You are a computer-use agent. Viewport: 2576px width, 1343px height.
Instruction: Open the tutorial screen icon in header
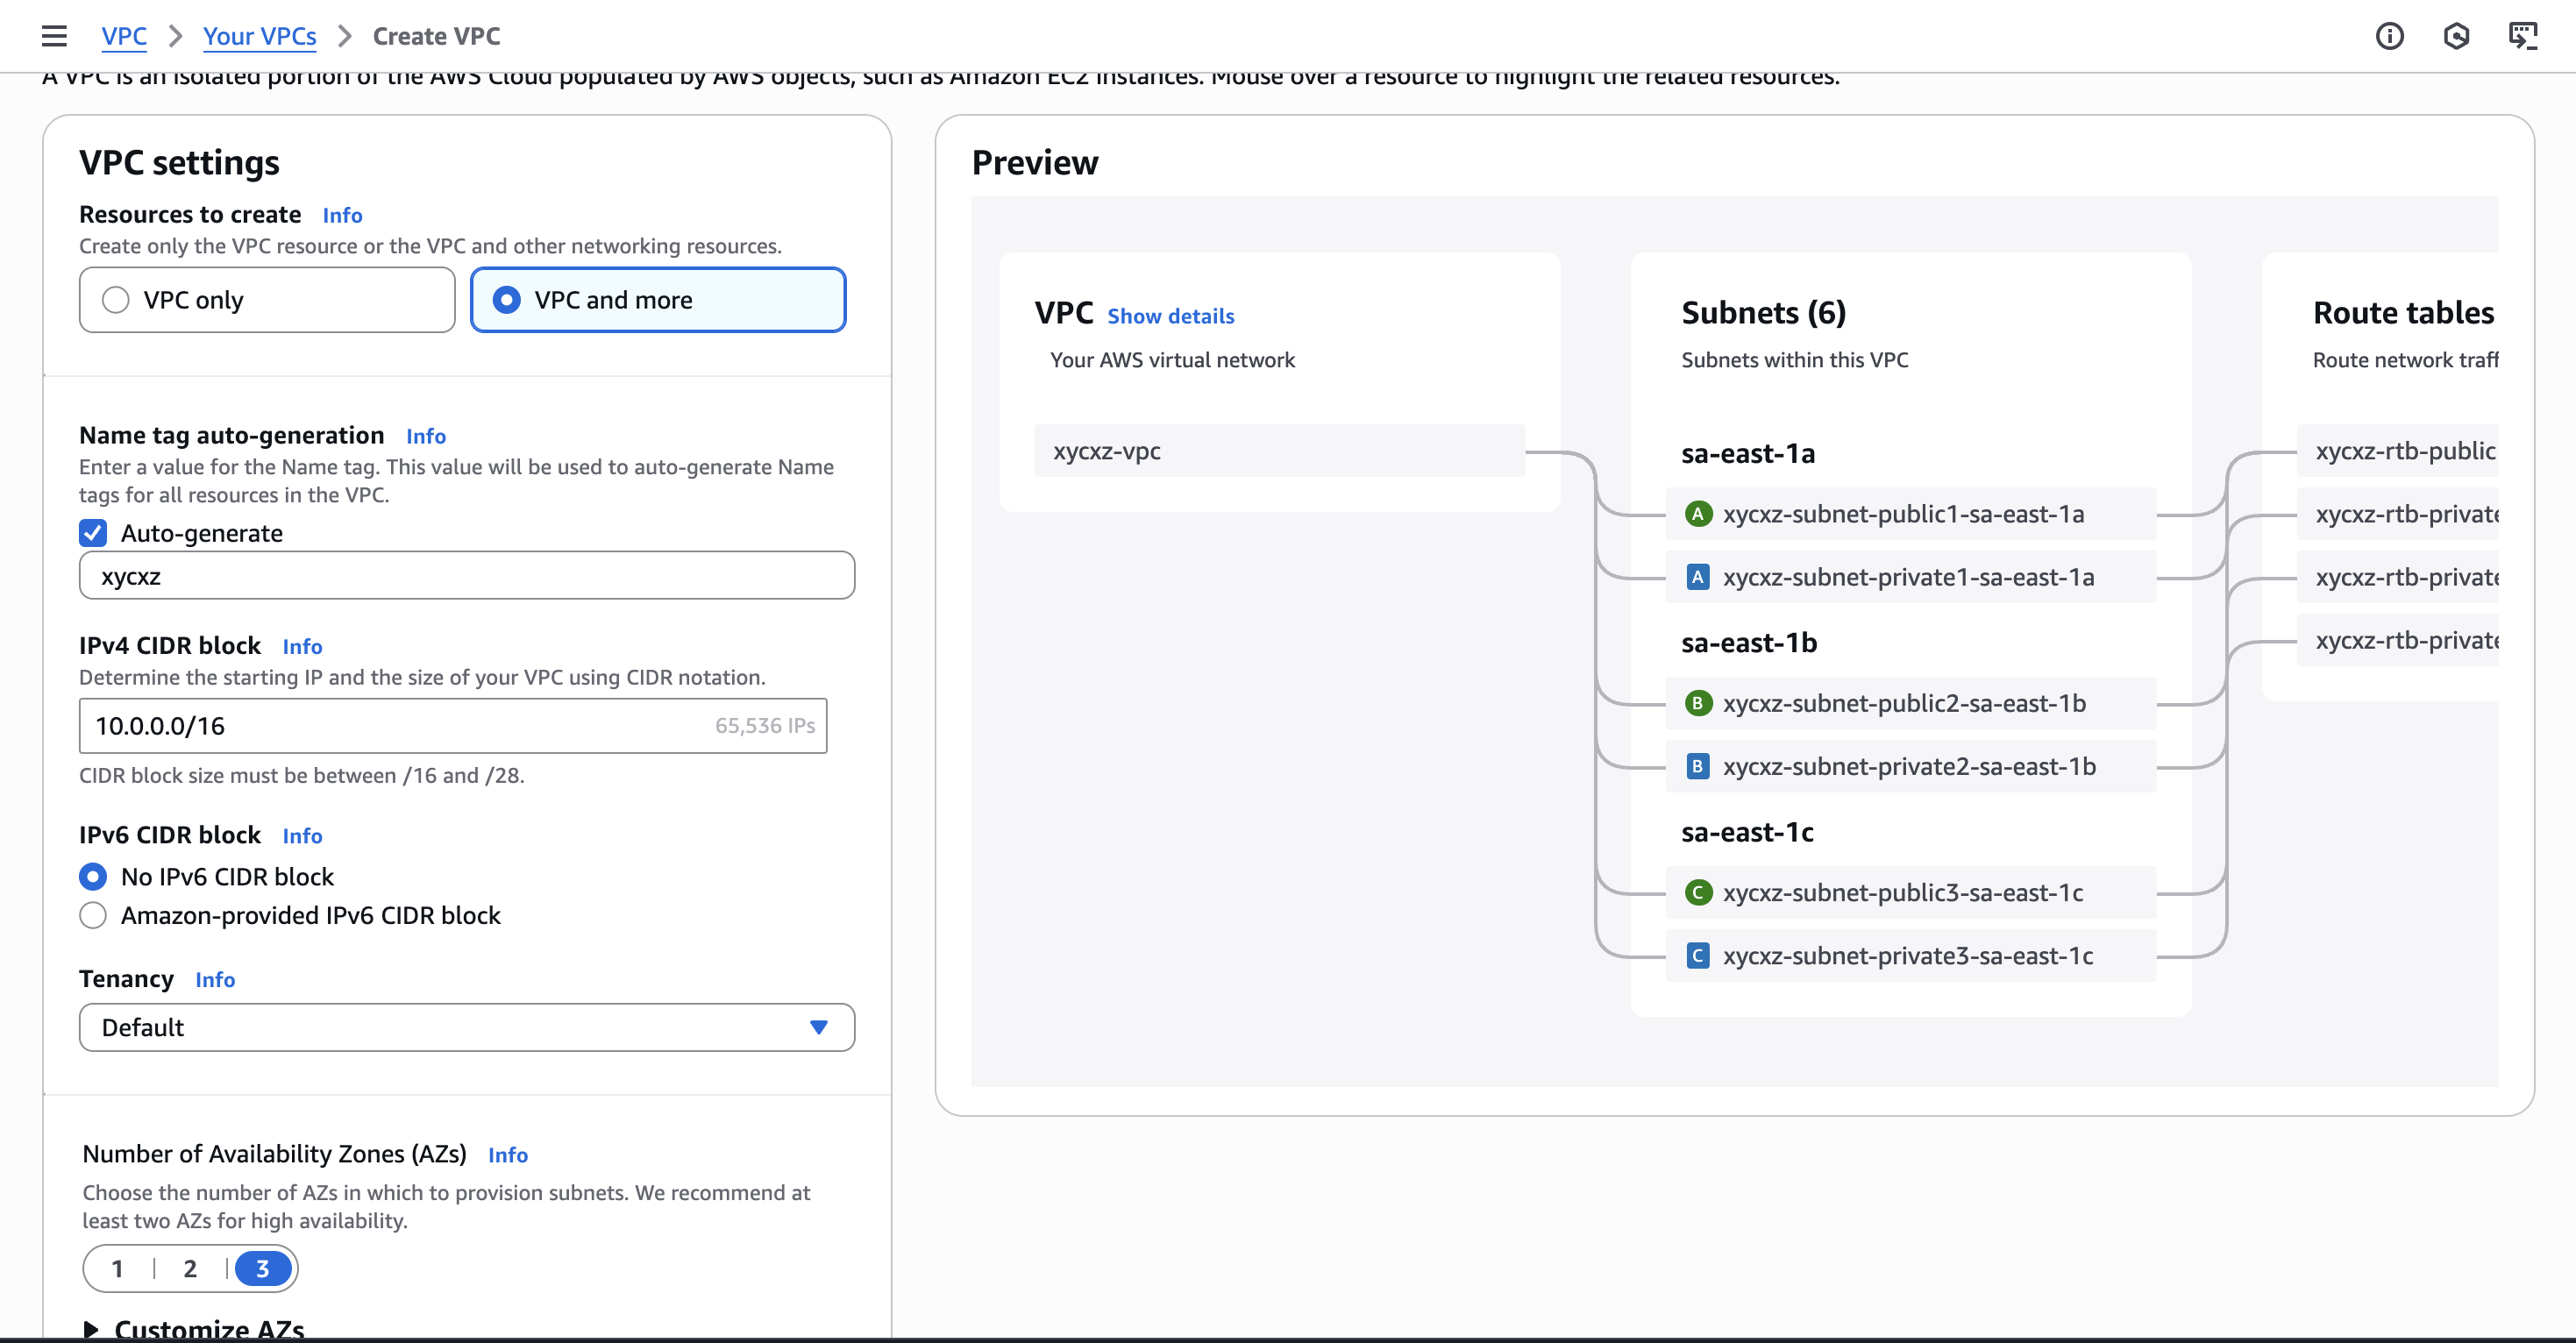[2523, 36]
